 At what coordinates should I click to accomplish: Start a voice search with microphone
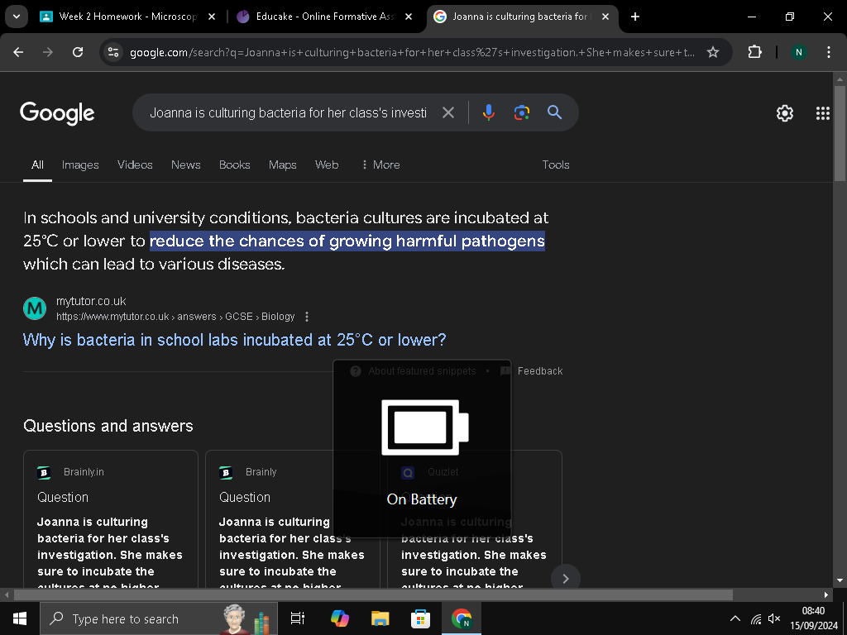(x=488, y=112)
